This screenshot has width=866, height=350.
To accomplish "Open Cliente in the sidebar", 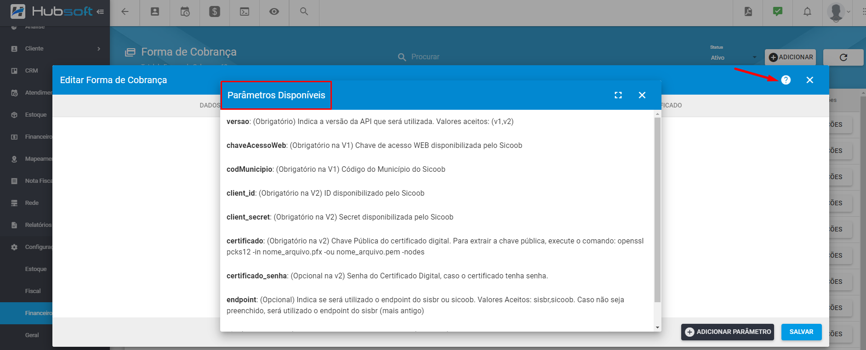I will point(34,49).
